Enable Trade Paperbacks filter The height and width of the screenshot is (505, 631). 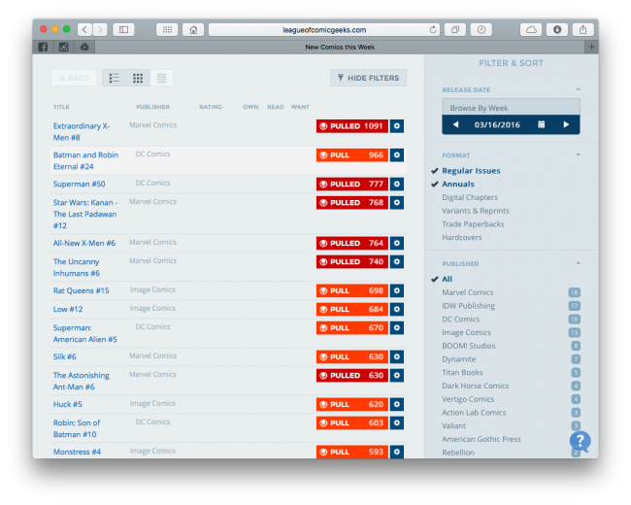click(473, 224)
